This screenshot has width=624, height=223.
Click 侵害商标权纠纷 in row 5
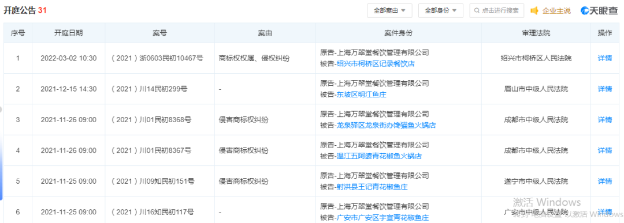[x=244, y=181]
